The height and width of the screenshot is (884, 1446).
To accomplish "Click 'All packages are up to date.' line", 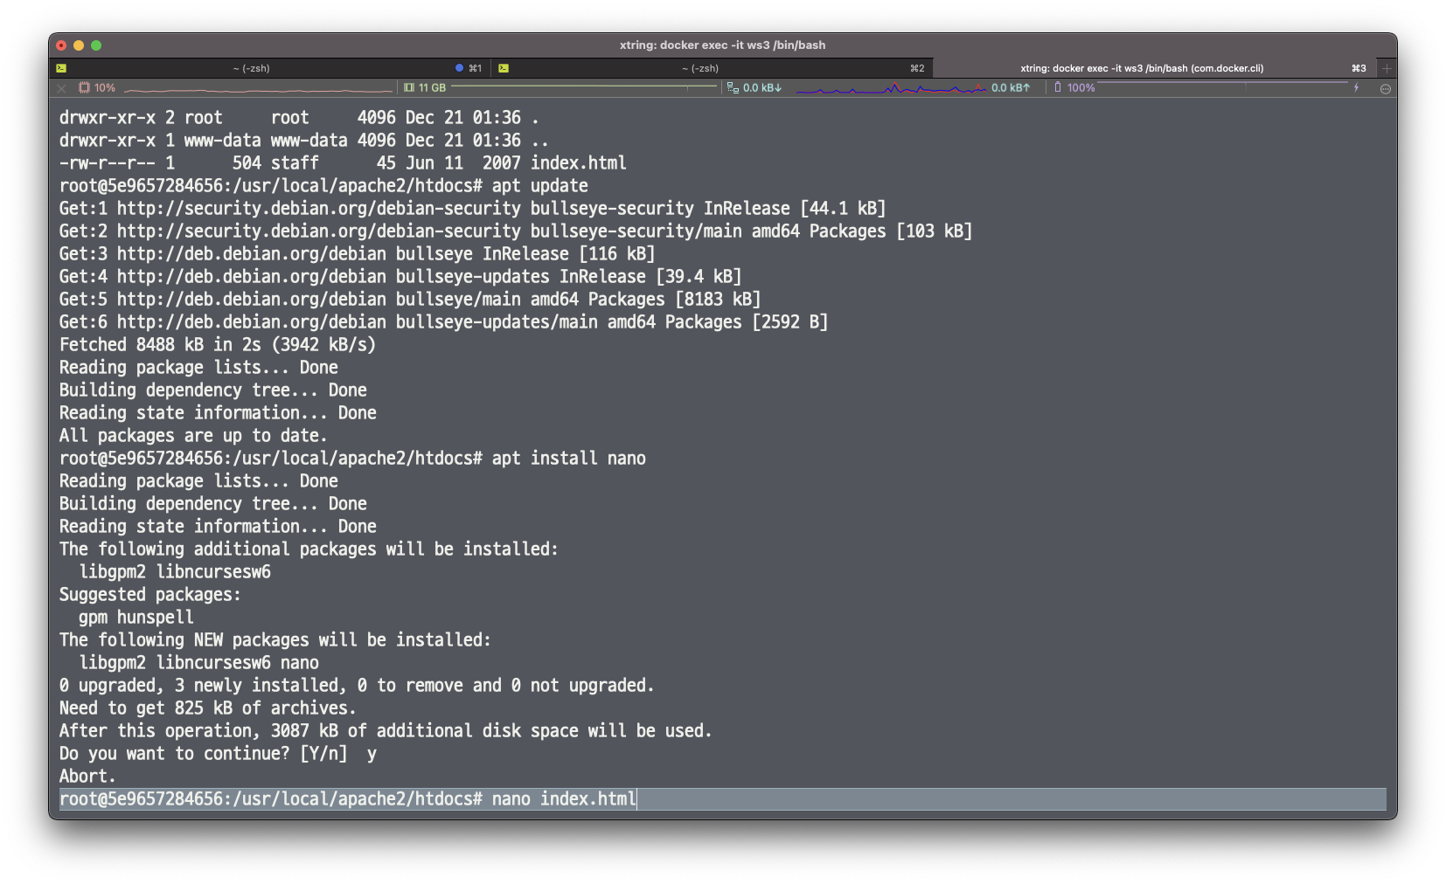I will (x=193, y=435).
